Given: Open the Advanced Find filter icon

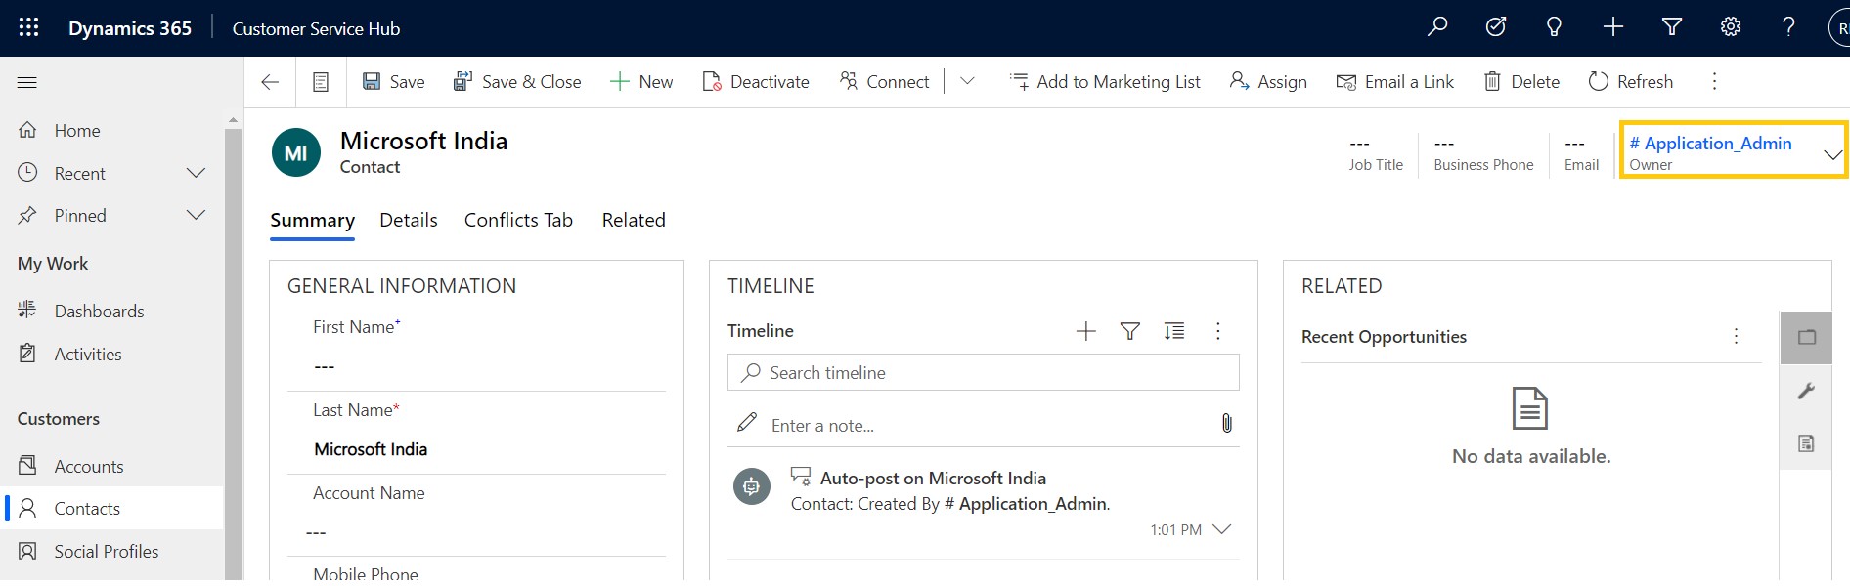Looking at the screenshot, I should tap(1672, 27).
